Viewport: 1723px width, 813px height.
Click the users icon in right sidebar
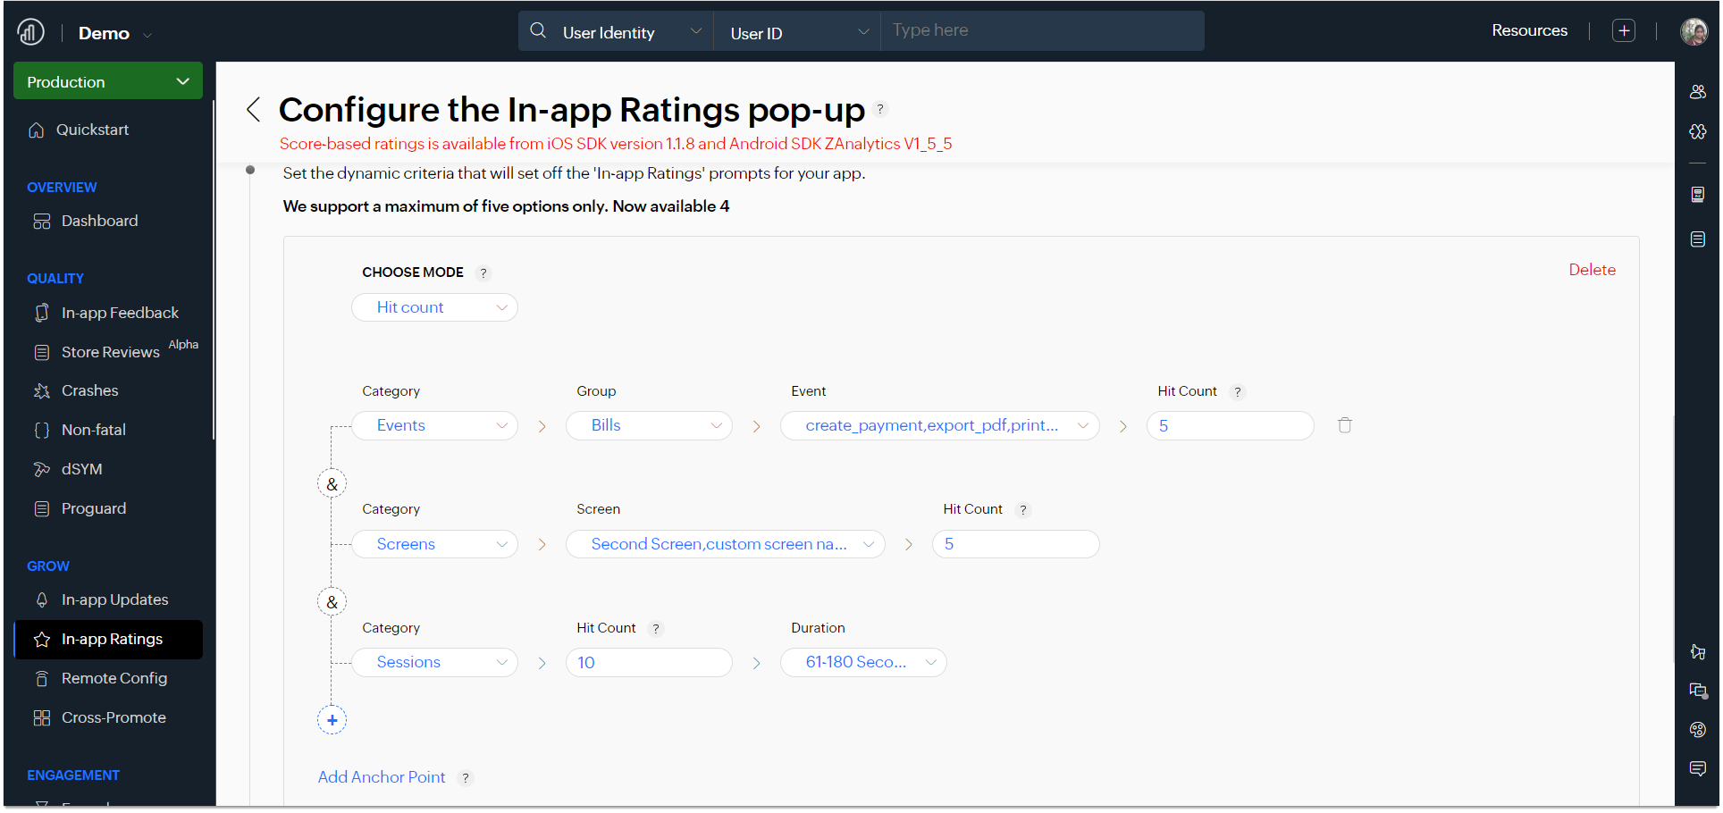click(1698, 92)
